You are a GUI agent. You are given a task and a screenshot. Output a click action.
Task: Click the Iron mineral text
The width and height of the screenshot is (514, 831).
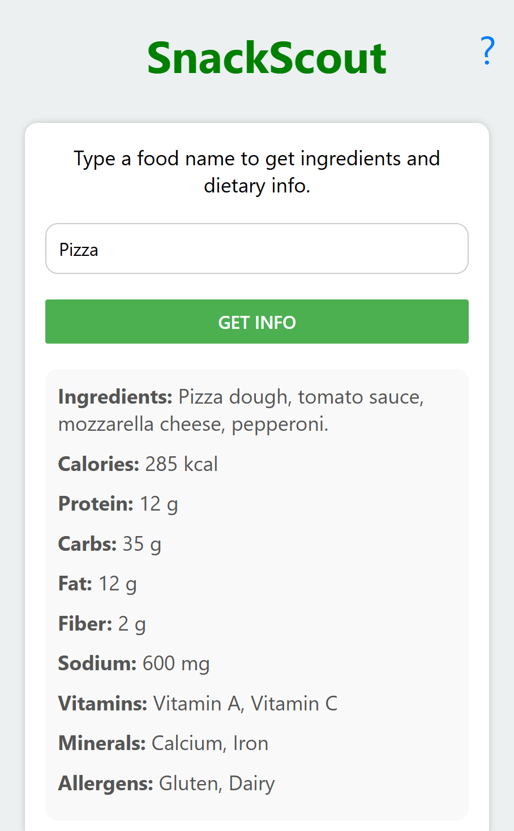(251, 743)
